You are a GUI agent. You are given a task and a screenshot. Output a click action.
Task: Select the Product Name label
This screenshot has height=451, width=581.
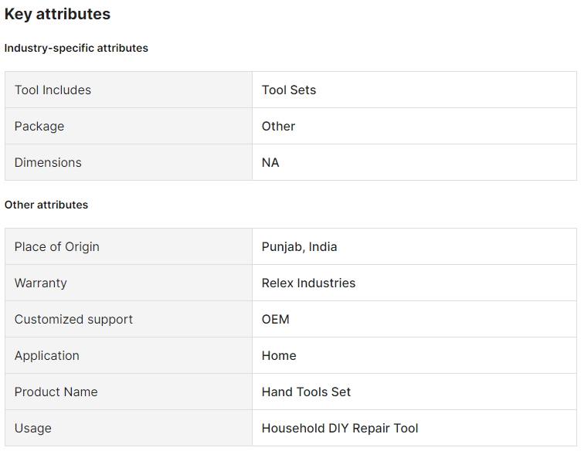56,392
